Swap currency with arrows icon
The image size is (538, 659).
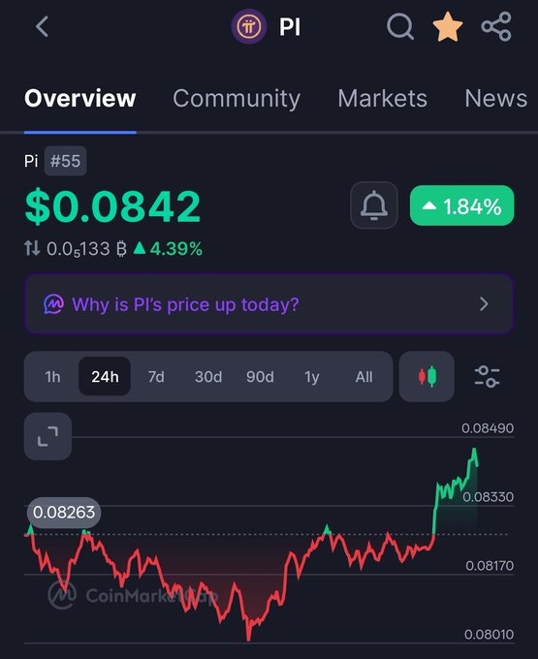32,248
